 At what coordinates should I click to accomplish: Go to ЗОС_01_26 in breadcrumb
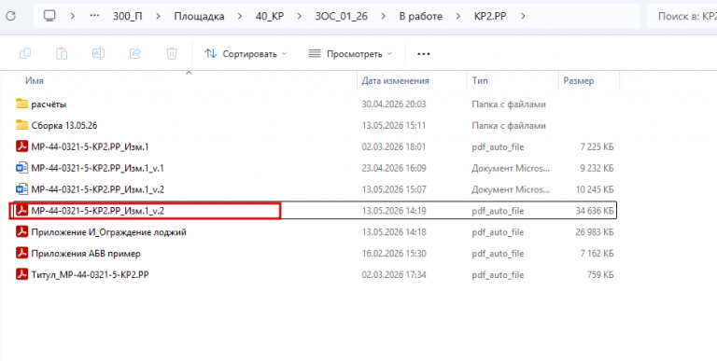[341, 16]
